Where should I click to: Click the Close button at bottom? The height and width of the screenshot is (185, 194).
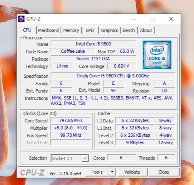[164, 172]
